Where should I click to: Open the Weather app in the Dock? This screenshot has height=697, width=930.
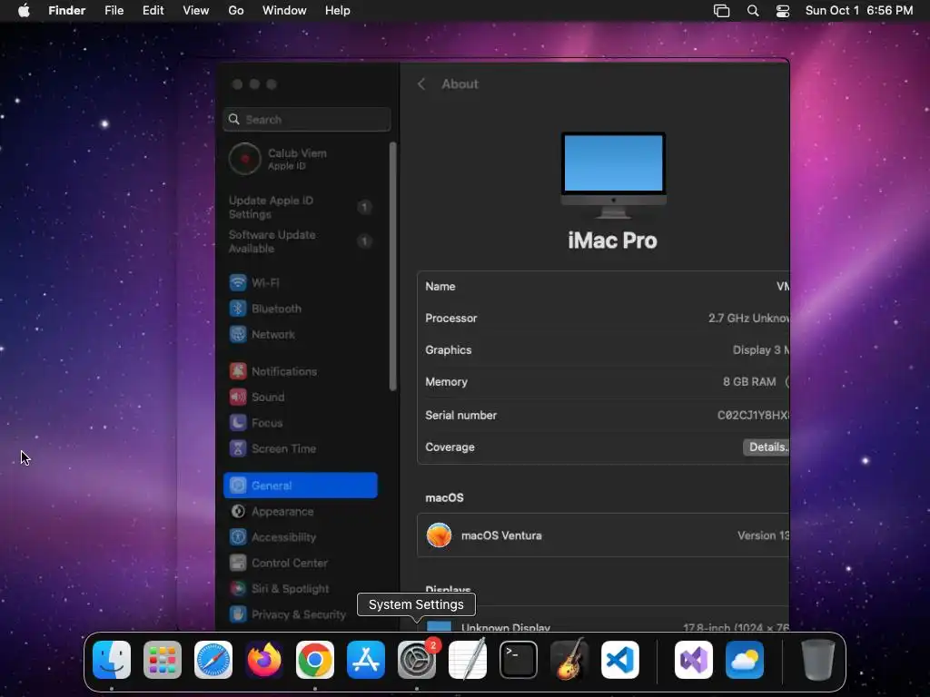tap(745, 660)
